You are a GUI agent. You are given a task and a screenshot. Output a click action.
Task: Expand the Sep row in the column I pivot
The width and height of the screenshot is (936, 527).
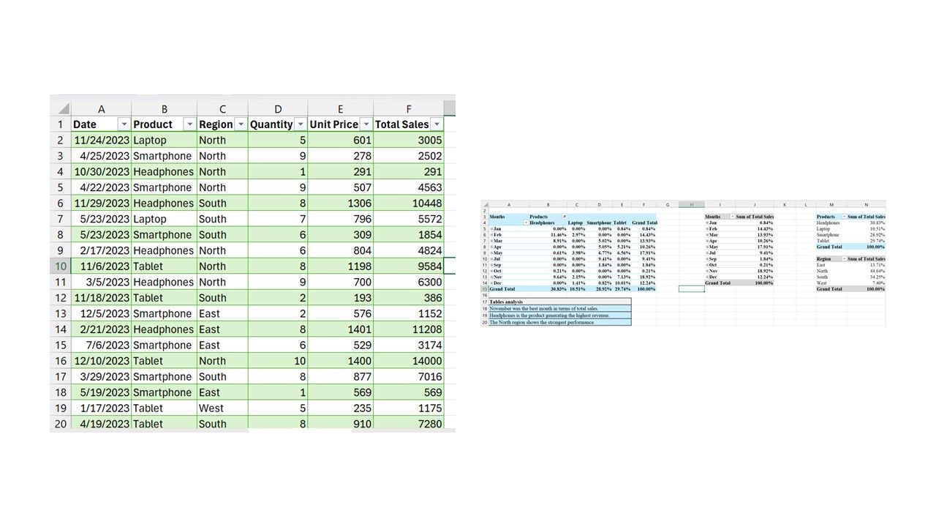point(707,258)
